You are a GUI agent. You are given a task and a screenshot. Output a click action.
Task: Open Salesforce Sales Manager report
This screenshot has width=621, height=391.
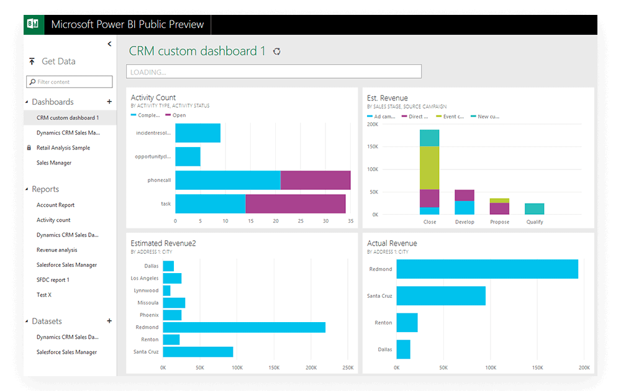[x=66, y=265]
